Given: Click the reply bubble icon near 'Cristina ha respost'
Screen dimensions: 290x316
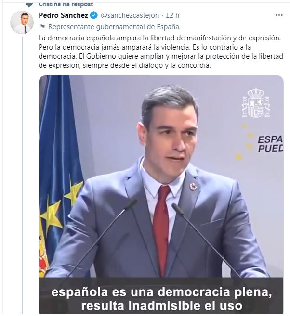Looking at the screenshot, I should coord(29,4).
